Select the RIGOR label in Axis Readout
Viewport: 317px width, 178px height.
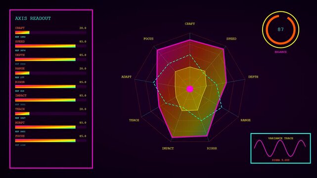[20, 82]
